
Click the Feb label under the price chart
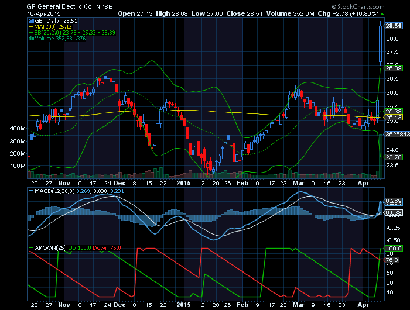click(x=242, y=183)
